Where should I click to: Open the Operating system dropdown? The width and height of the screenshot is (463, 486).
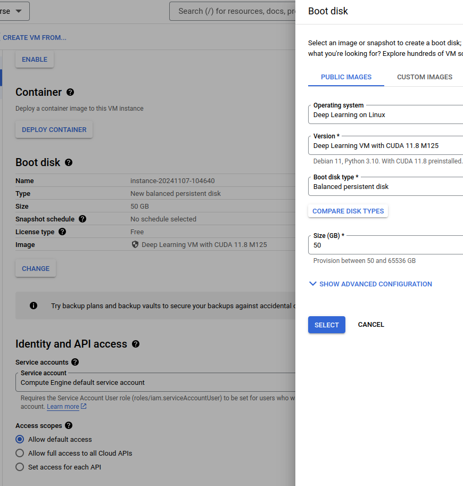tap(385, 114)
